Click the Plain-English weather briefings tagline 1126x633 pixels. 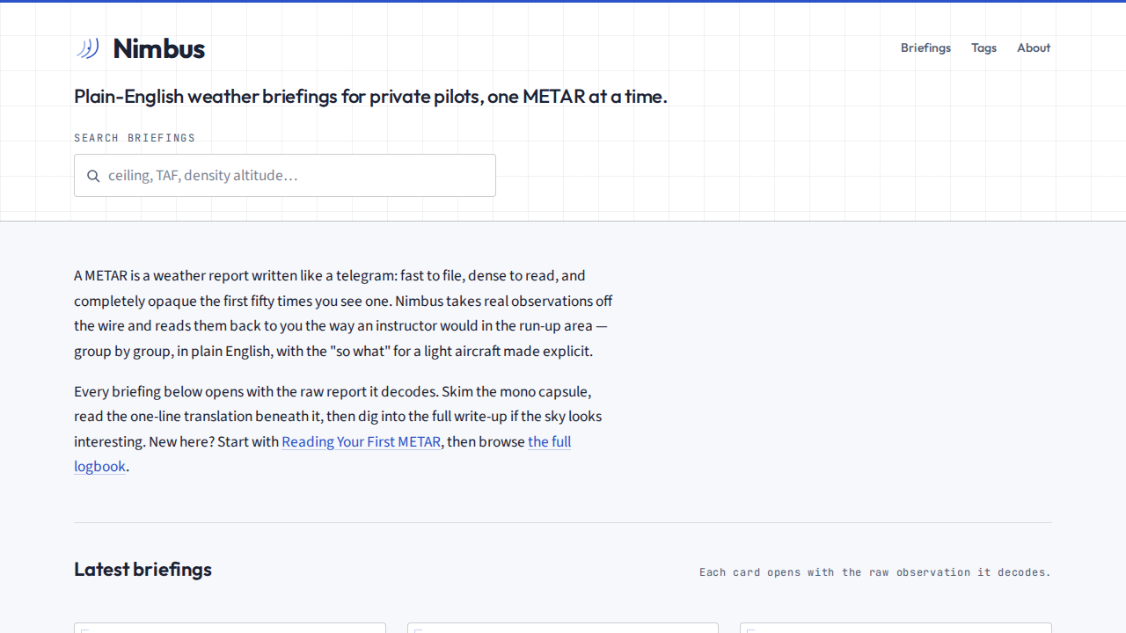point(370,97)
